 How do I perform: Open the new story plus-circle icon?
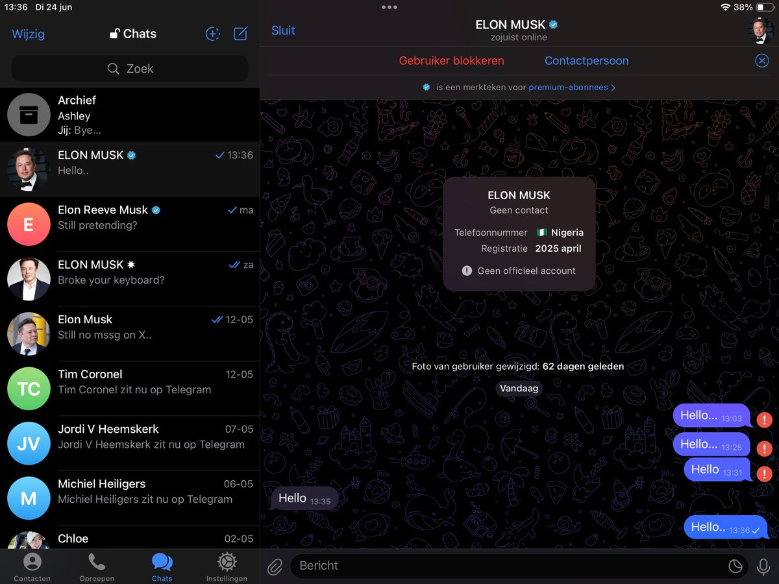coord(212,34)
